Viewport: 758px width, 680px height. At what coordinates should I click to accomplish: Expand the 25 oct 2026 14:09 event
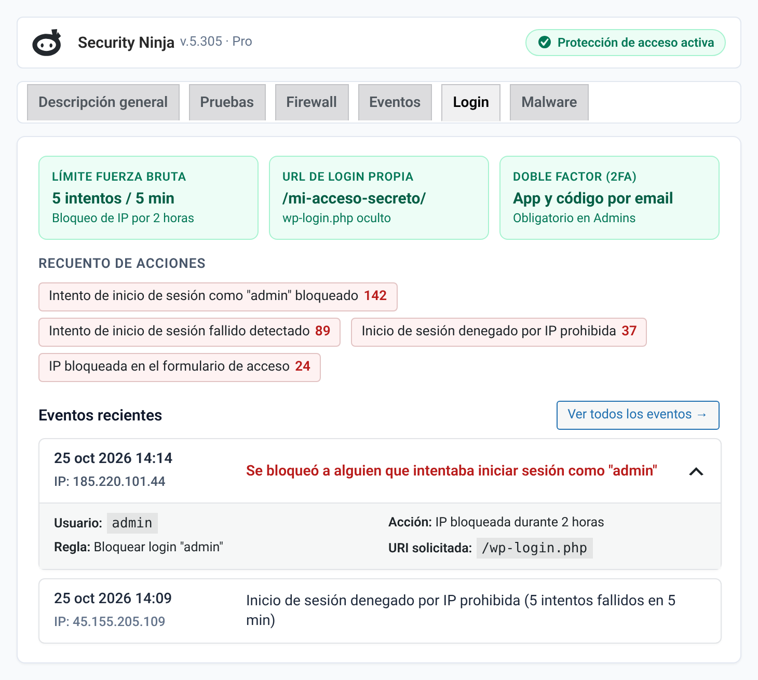[380, 611]
